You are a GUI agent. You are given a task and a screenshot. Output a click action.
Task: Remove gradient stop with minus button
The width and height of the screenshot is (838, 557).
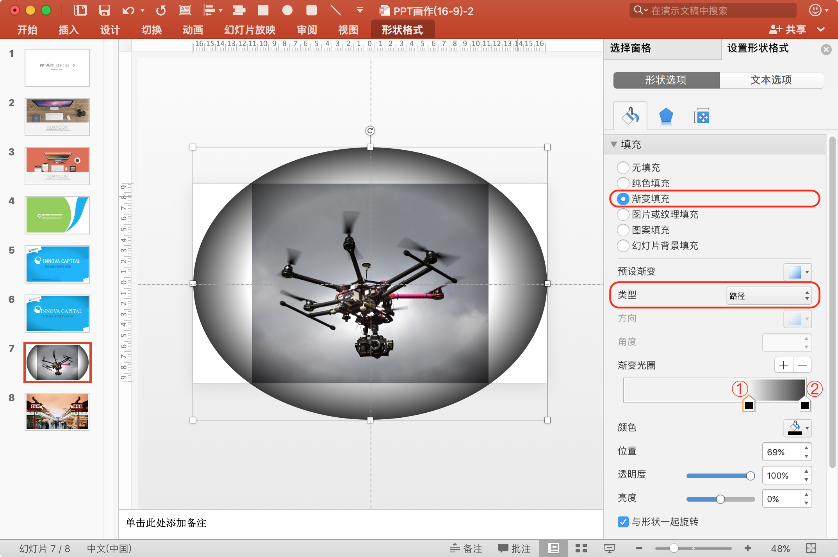pyautogui.click(x=802, y=365)
